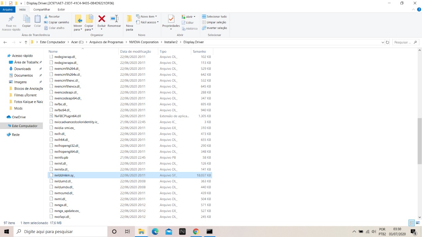Click Editar in the Abrir group
The image size is (422, 237).
pyautogui.click(x=188, y=23)
